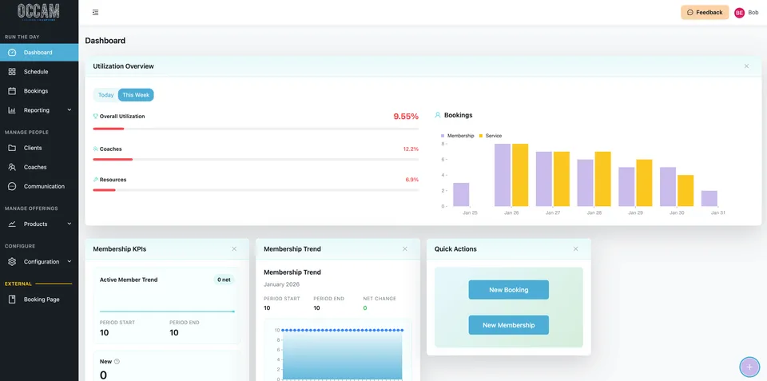Toggle Membership series in Bookings legend
Image resolution: width=767 pixels, height=381 pixels.
point(457,136)
